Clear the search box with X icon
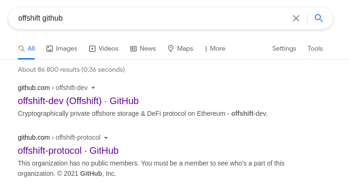 296,18
